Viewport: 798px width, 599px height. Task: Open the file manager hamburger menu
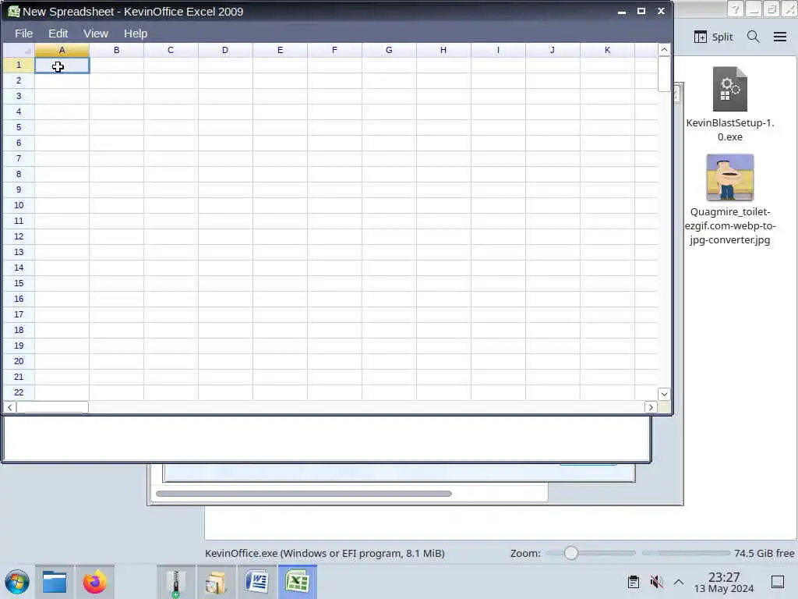(x=780, y=37)
